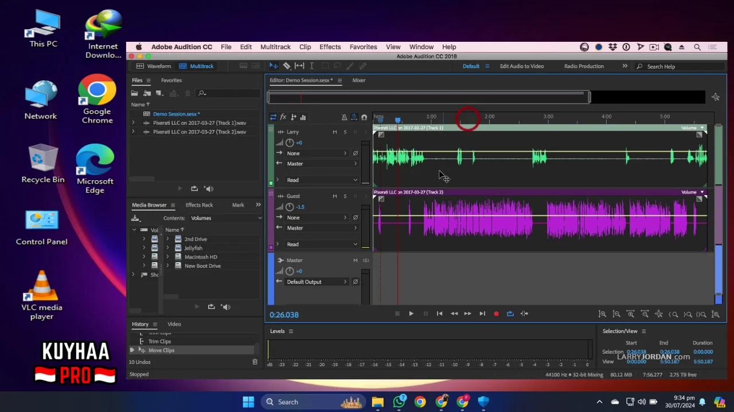Switch to the Video tab
This screenshot has height=412, width=734.
coord(174,324)
